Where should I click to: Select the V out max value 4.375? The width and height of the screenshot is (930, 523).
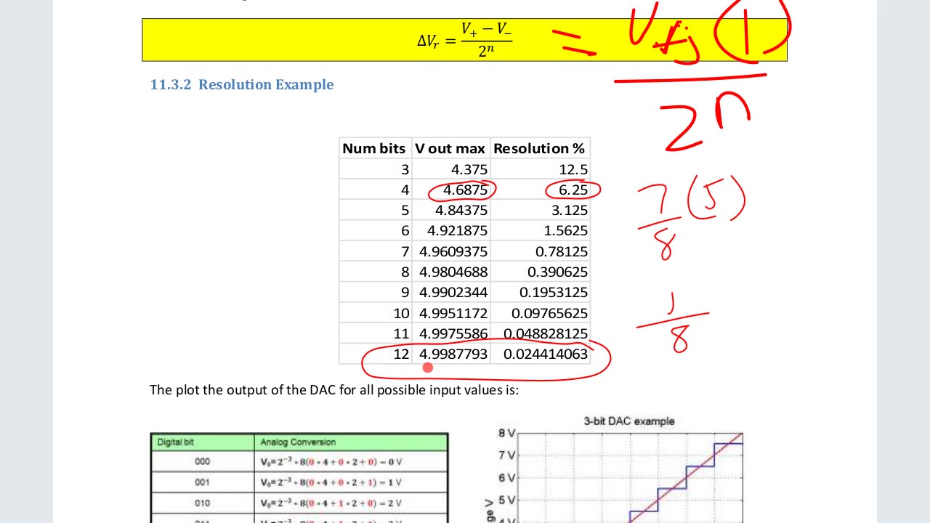[x=469, y=169]
